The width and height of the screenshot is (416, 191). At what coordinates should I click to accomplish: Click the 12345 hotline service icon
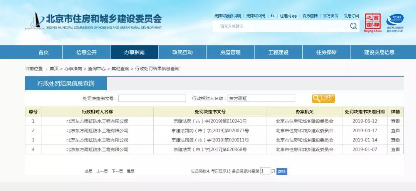[395, 23]
